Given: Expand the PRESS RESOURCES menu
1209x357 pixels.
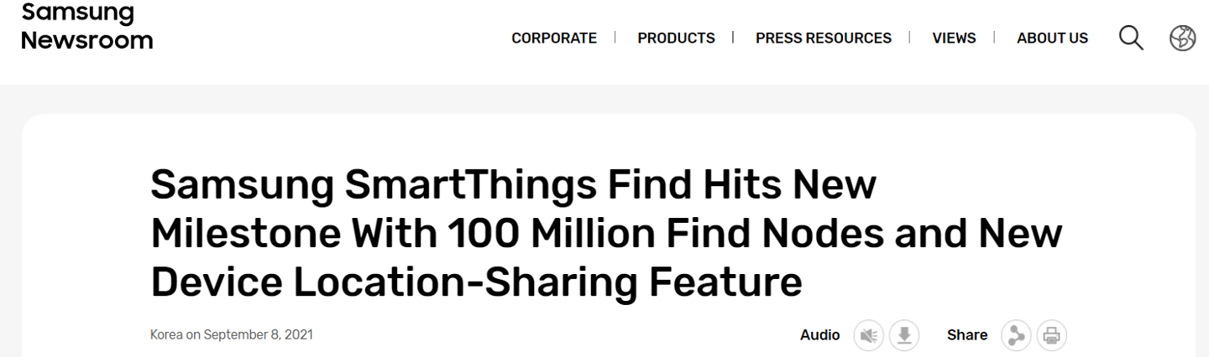Looking at the screenshot, I should click(823, 38).
